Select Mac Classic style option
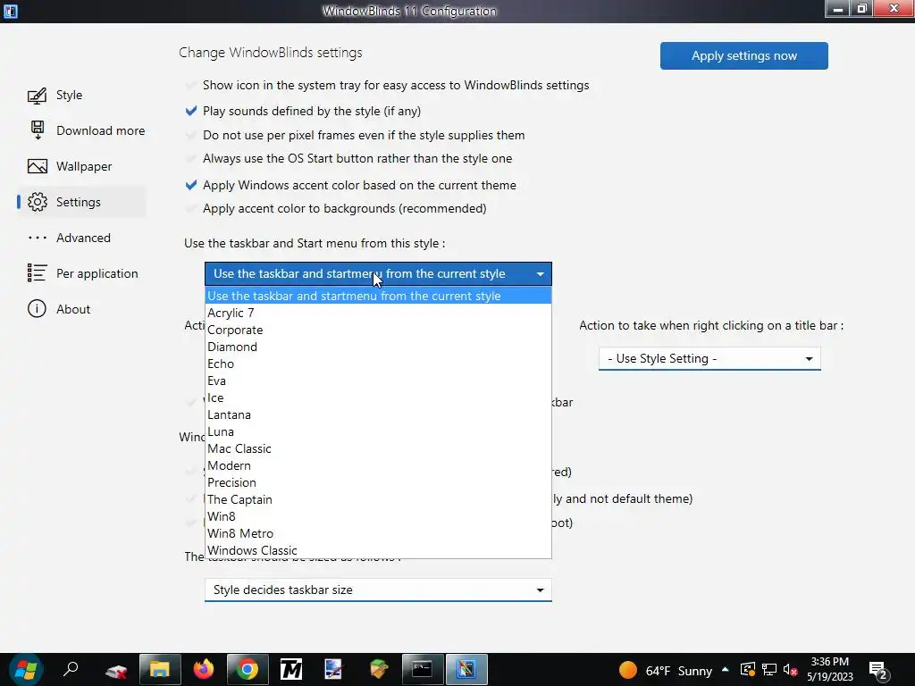This screenshot has width=915, height=686. tap(378, 448)
